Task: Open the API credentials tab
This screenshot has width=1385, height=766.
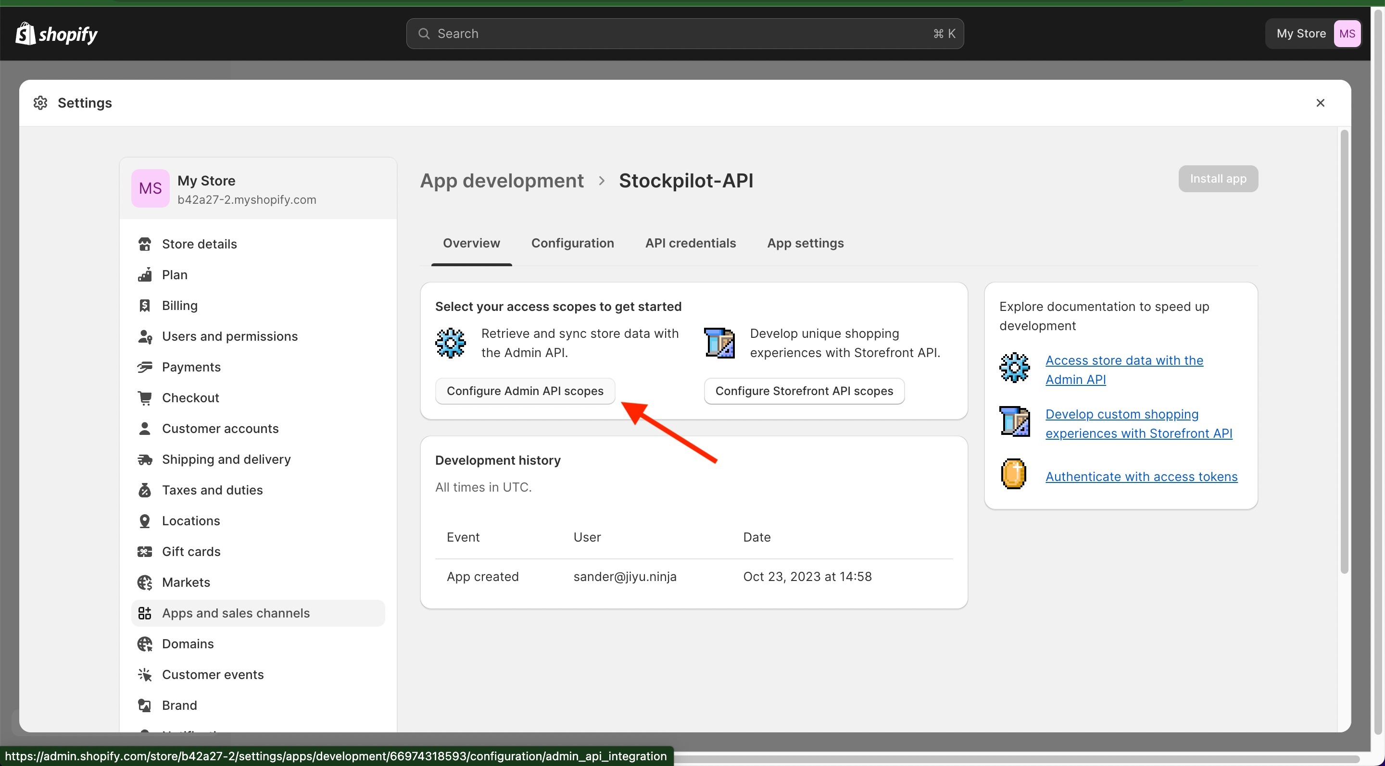Action: (691, 243)
